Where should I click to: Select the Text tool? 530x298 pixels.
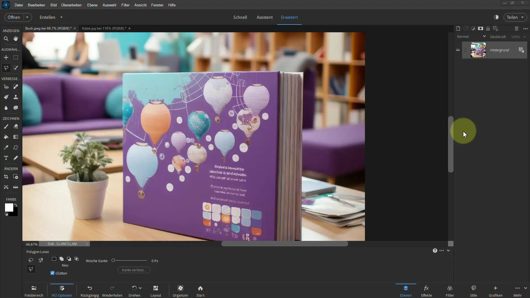tap(6, 158)
